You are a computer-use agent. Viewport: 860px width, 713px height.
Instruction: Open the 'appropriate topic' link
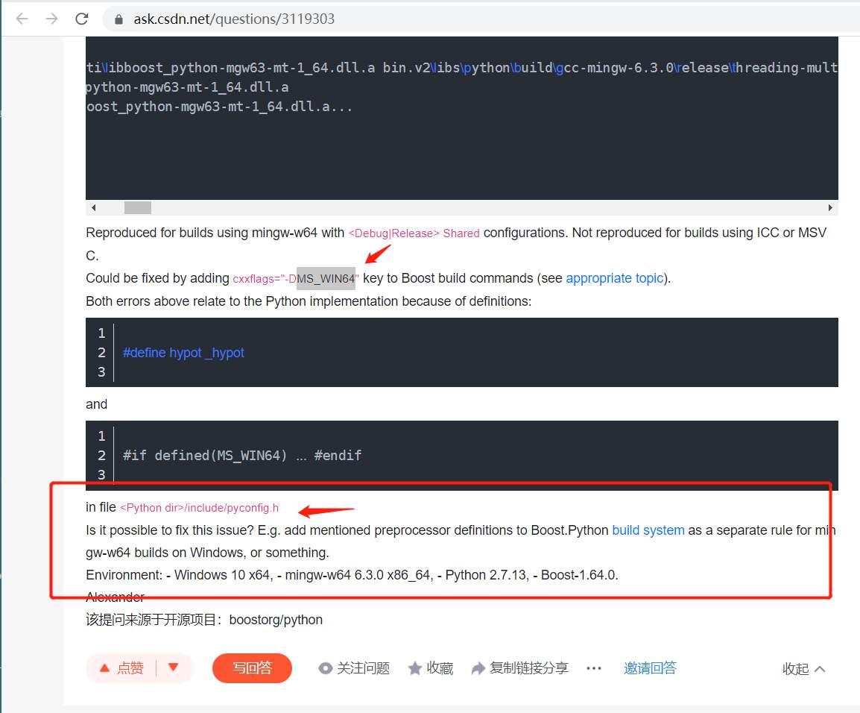[x=614, y=278]
